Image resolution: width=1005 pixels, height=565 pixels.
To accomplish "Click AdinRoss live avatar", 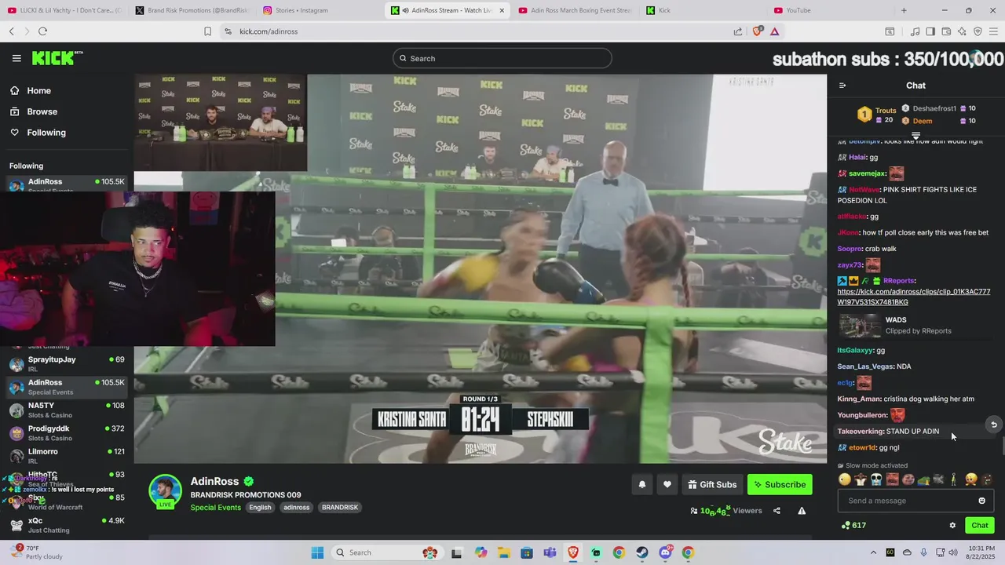I will tap(165, 491).
